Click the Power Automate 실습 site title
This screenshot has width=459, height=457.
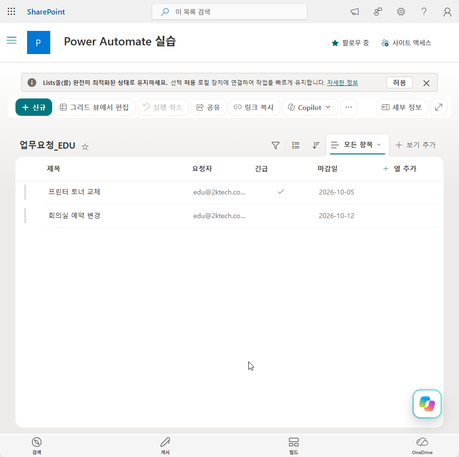click(x=120, y=42)
